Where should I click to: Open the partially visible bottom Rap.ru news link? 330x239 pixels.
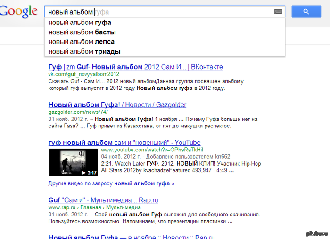[x=132, y=237]
